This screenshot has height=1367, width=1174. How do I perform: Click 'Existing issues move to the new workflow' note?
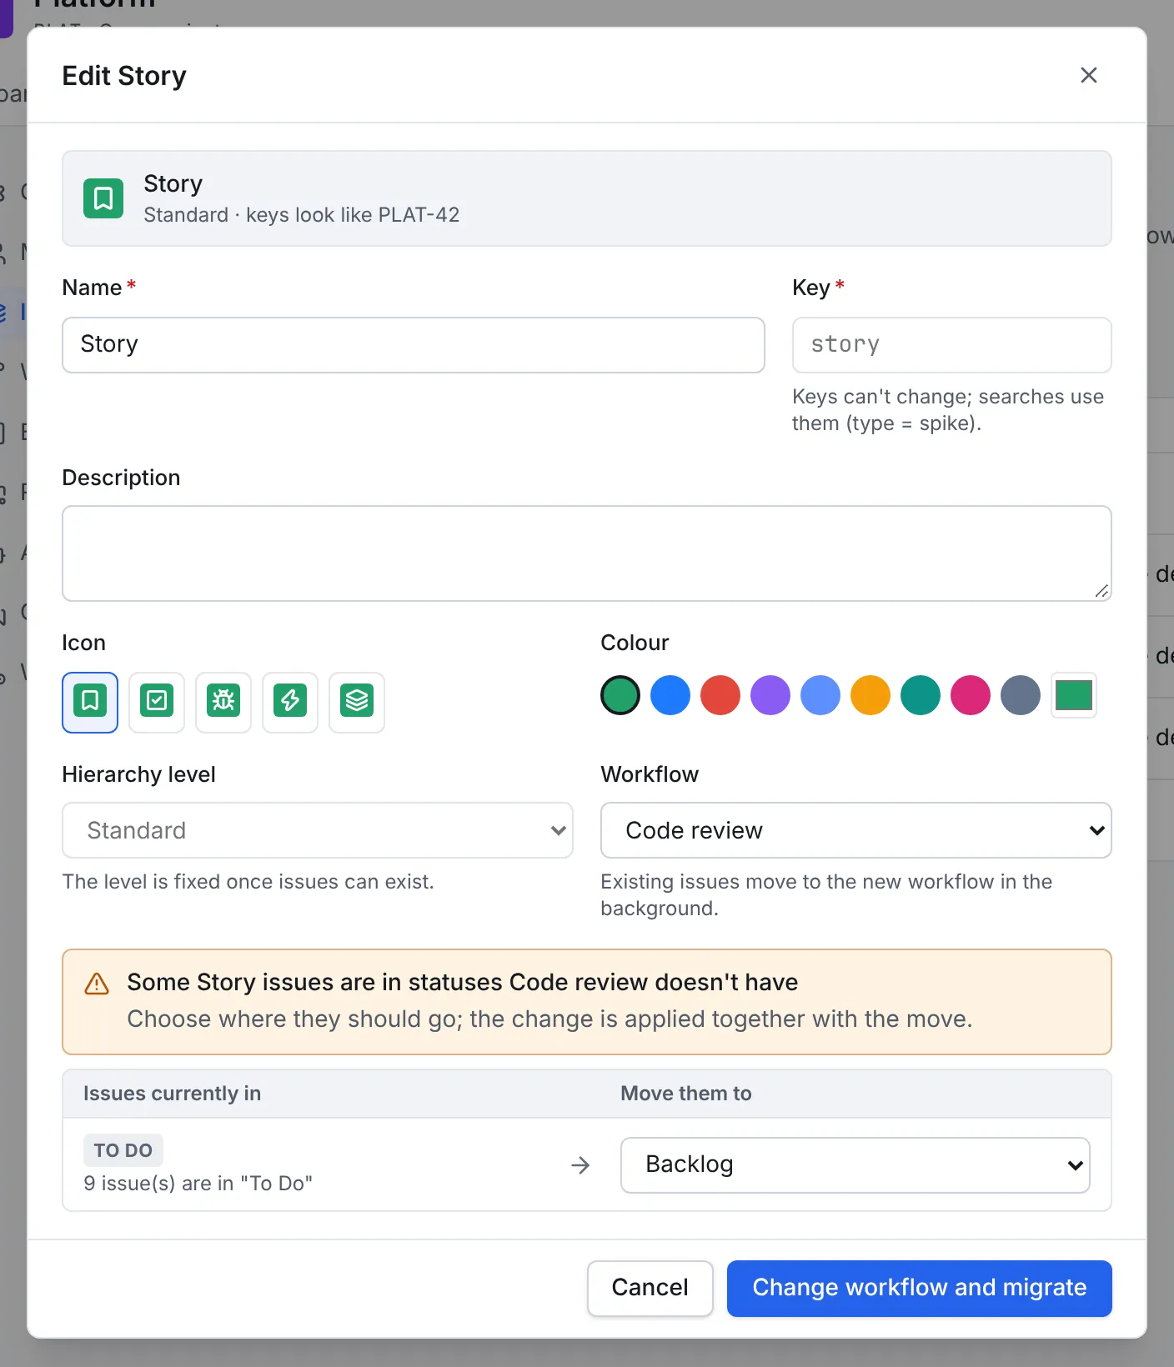(826, 895)
